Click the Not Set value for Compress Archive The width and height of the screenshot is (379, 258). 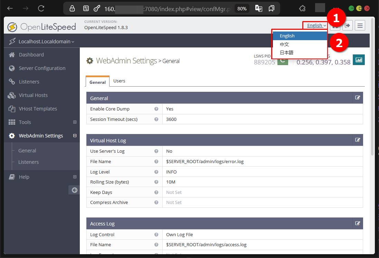(x=174, y=203)
